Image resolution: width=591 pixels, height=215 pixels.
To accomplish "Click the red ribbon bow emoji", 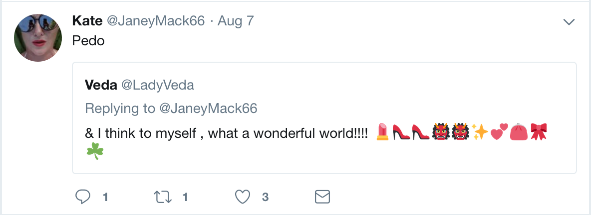I will tap(539, 132).
